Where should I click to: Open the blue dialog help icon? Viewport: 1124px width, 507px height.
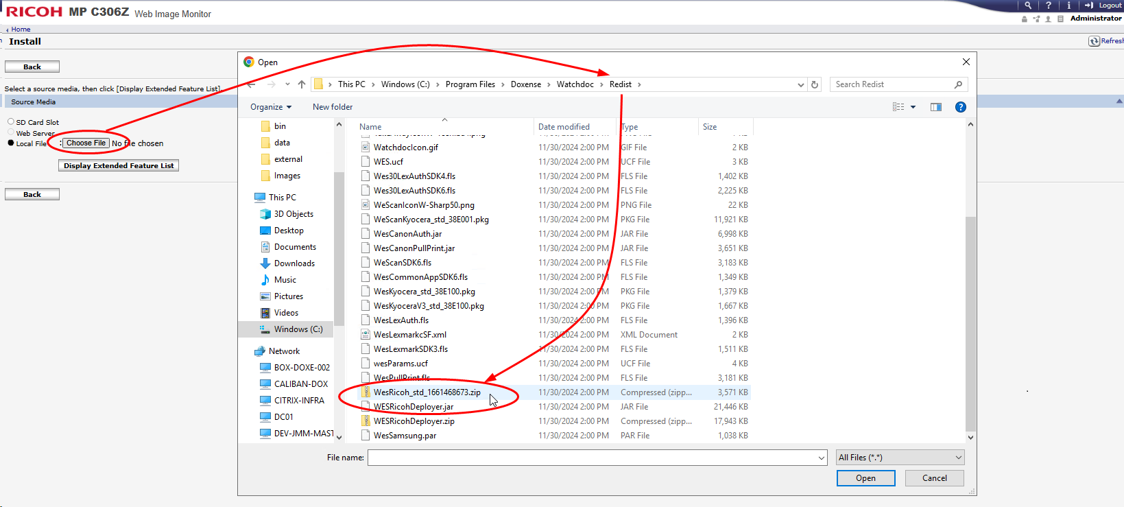(961, 107)
